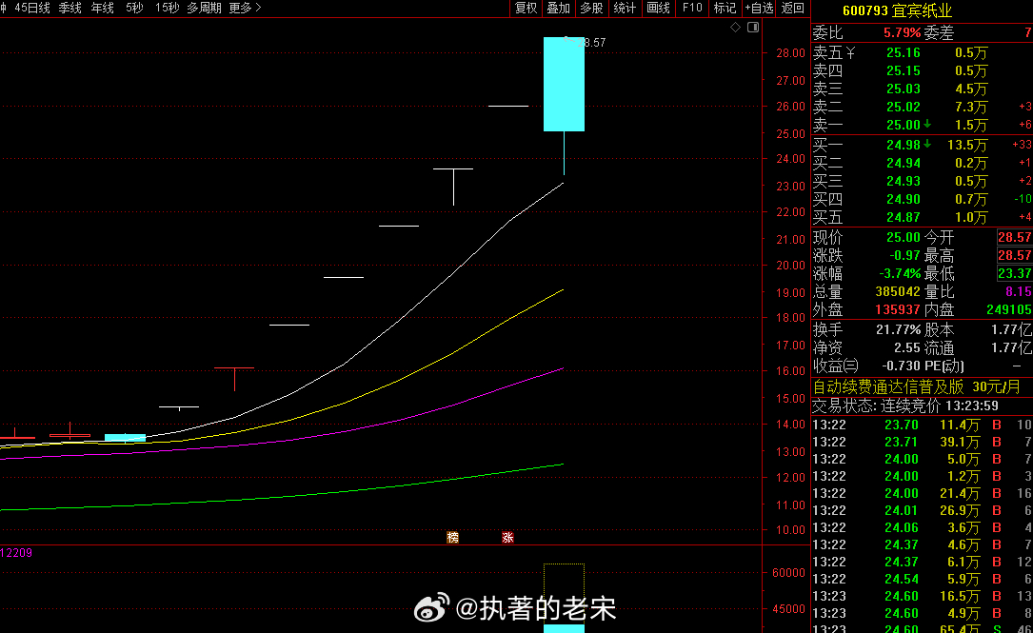Click the 叠加 overlay button
The width and height of the screenshot is (1033, 633).
pyautogui.click(x=558, y=8)
